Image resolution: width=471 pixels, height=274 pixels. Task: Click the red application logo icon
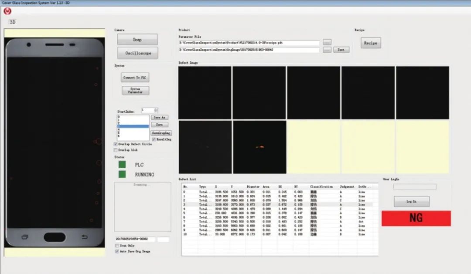pos(7,11)
